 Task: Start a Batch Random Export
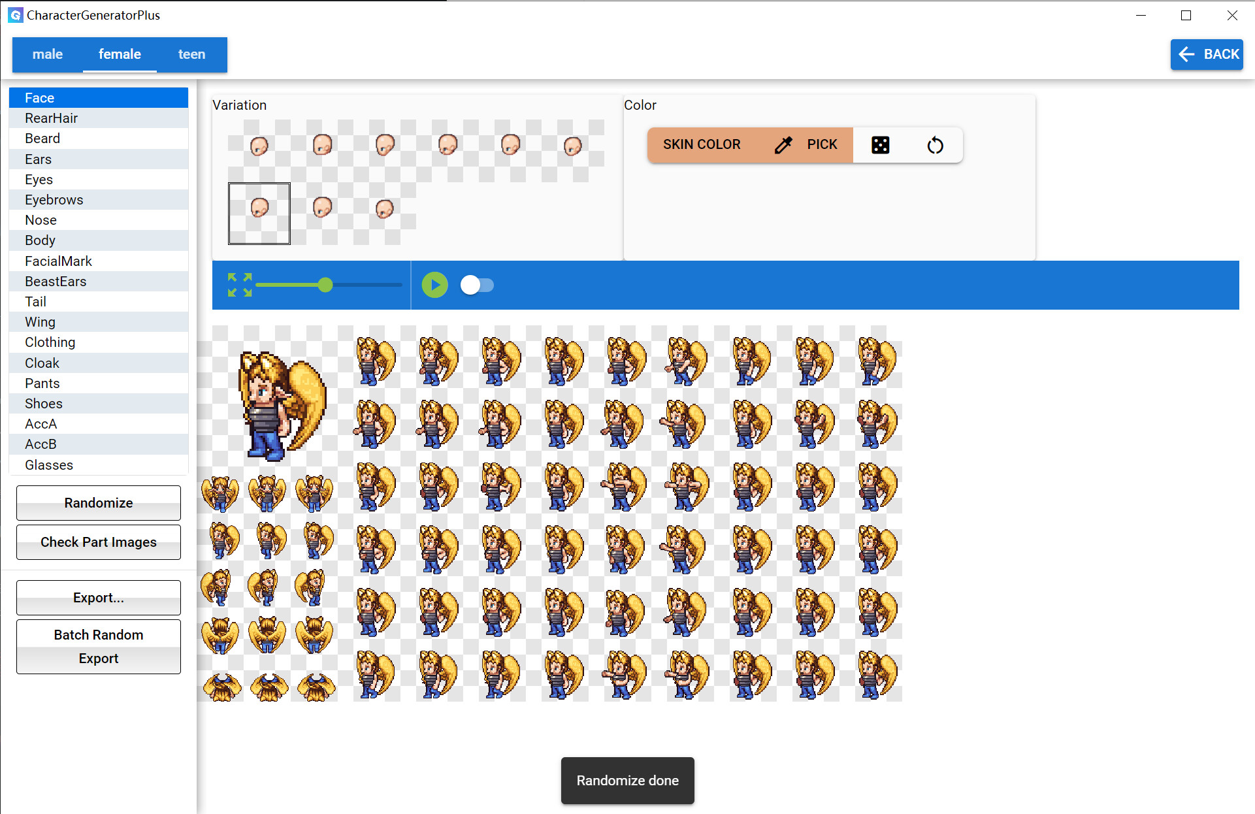click(x=98, y=646)
